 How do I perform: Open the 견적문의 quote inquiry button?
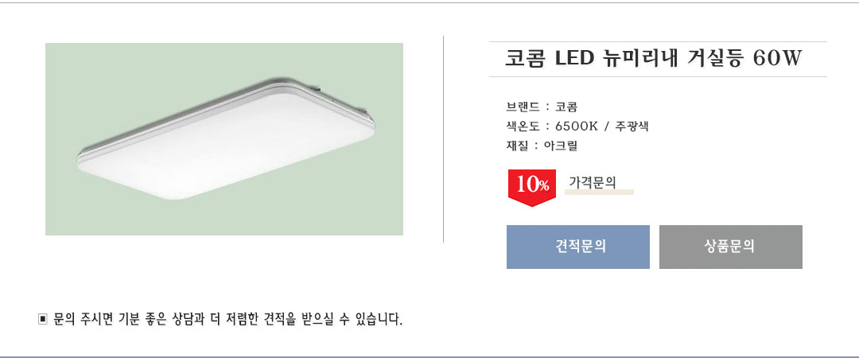point(578,247)
